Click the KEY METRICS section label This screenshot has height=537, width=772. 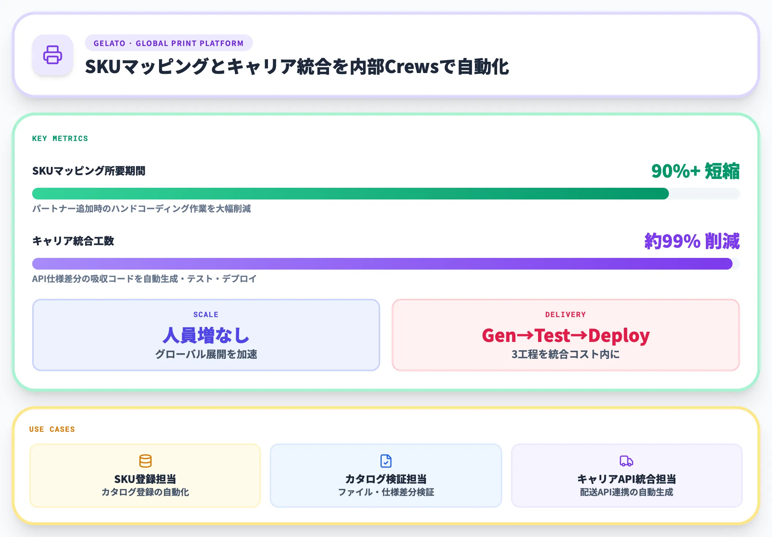(60, 138)
